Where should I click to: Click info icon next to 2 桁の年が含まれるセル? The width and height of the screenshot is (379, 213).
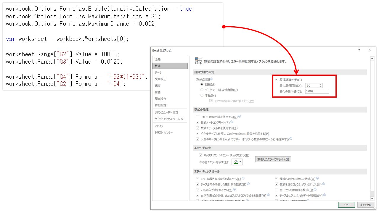234,189
